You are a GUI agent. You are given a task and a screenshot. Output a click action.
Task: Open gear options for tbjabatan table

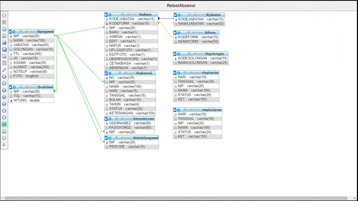click(179, 15)
